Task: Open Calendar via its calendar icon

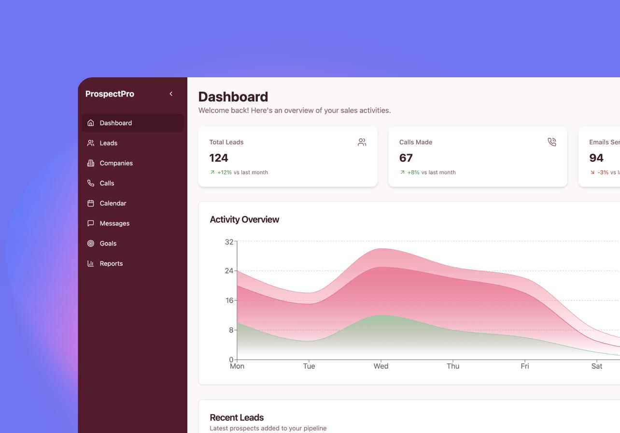Action: coord(90,203)
